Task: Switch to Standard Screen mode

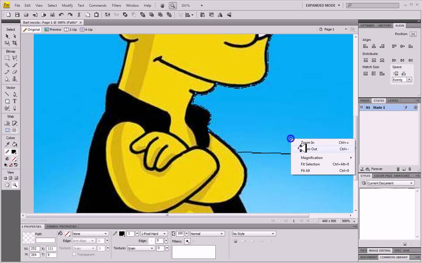Action: 5,178
